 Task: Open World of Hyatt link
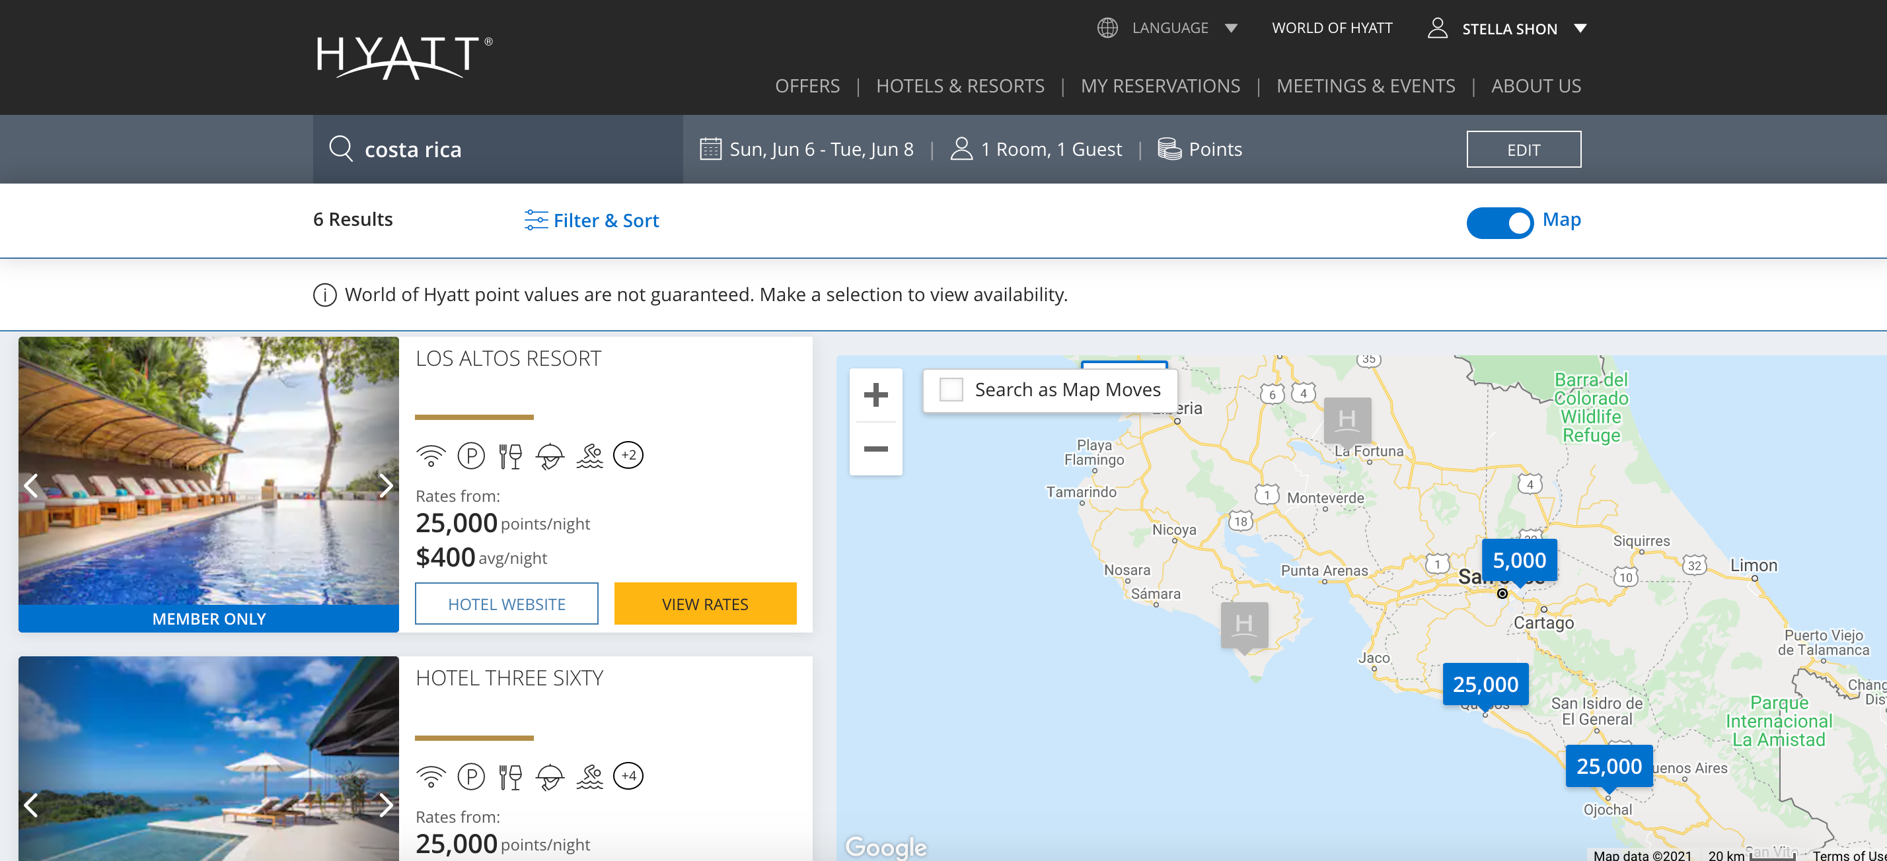click(1332, 28)
